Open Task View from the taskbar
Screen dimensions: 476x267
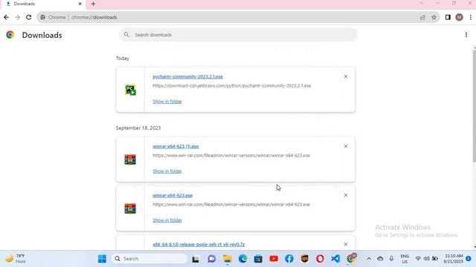196,259
